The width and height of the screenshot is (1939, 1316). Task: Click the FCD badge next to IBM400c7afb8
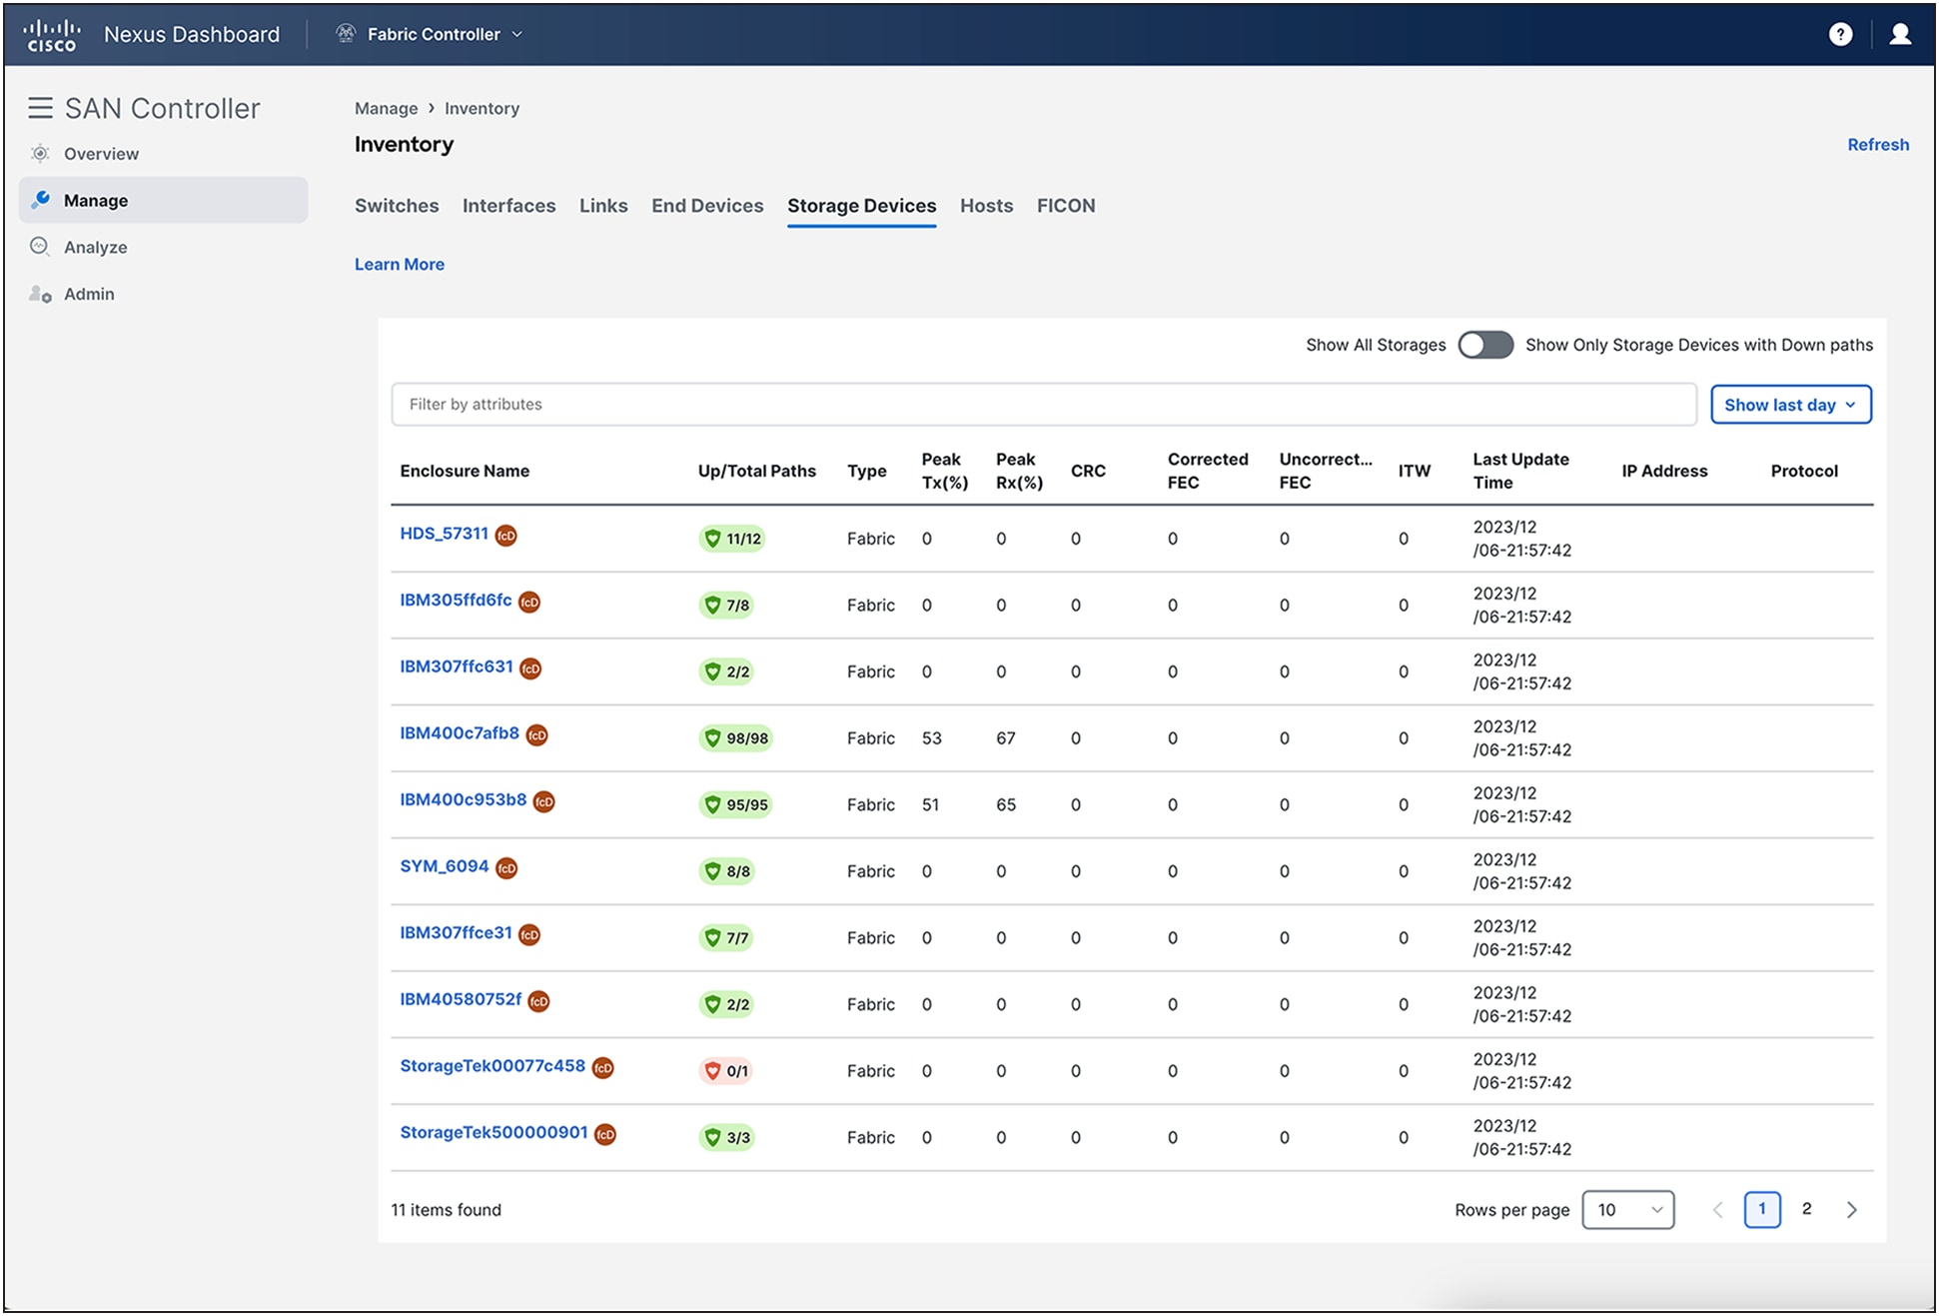[536, 735]
